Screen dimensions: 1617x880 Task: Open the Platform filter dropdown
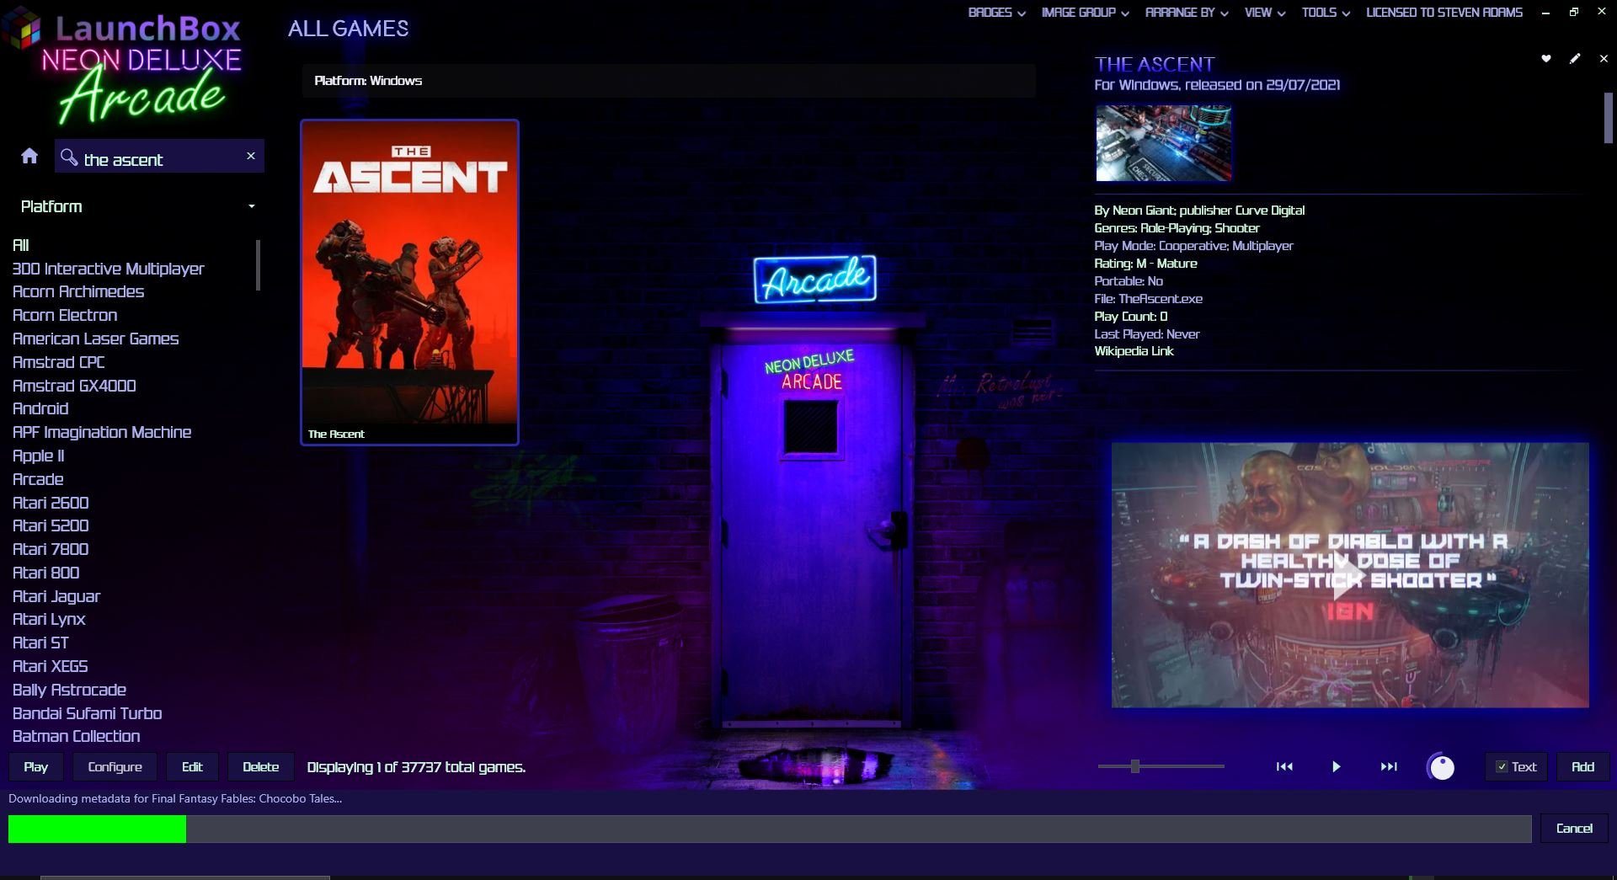pyautogui.click(x=138, y=206)
